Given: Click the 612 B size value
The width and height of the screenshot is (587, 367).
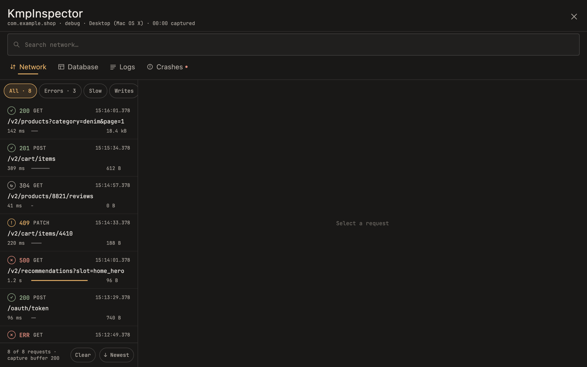Looking at the screenshot, I should point(113,168).
